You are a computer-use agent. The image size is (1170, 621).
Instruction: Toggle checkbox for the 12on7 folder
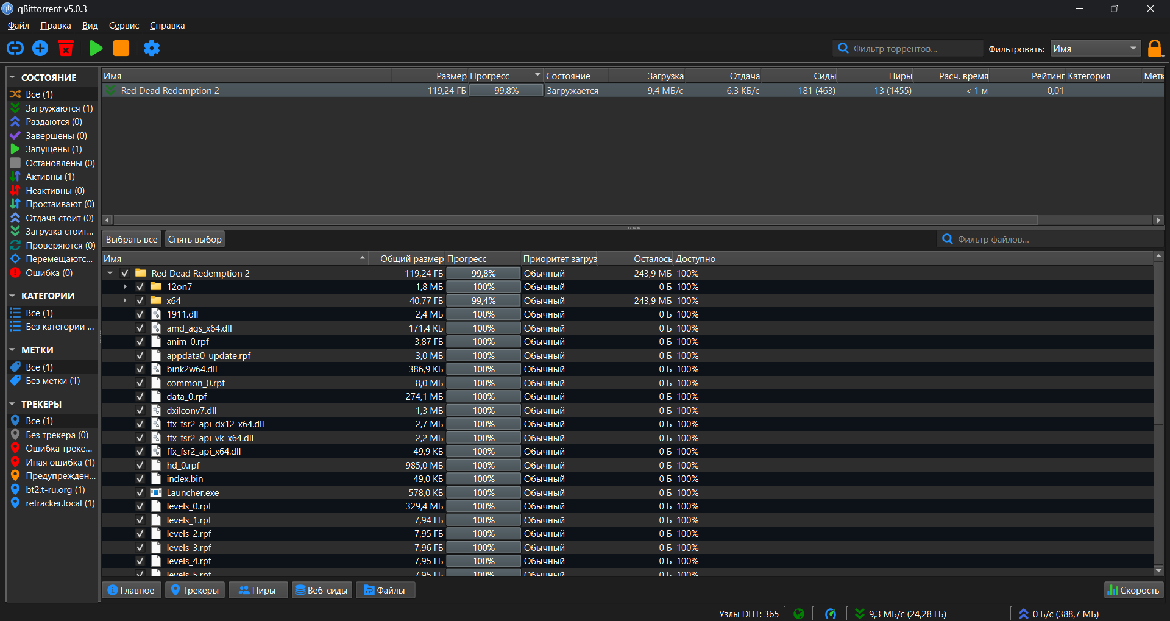pyautogui.click(x=140, y=287)
